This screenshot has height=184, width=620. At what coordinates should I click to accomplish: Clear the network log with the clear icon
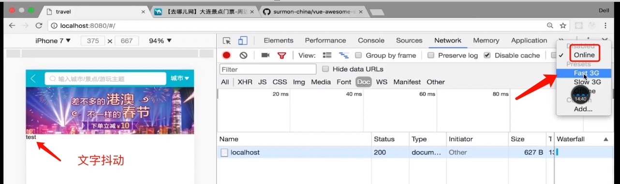[x=243, y=55]
